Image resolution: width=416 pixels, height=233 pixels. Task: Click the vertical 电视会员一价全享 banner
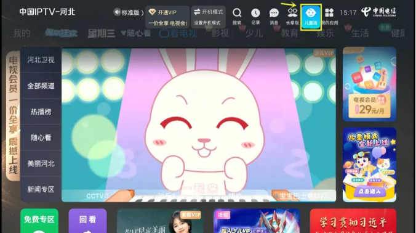pos(13,115)
